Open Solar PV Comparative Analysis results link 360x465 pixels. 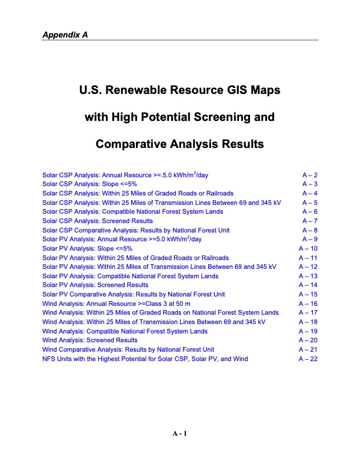(x=134, y=295)
